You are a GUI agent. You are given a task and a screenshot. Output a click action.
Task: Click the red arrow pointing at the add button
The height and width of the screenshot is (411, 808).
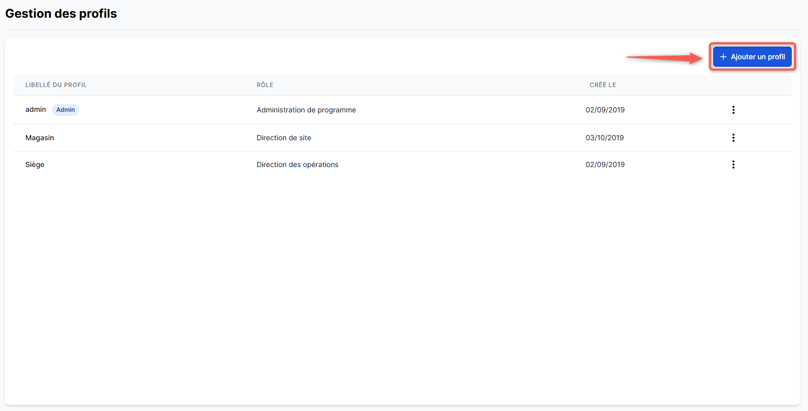(664, 58)
